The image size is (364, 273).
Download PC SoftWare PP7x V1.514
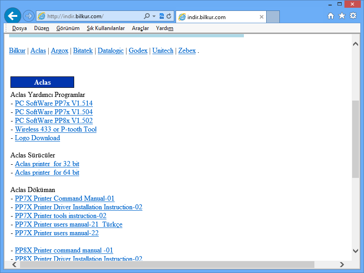pos(54,103)
